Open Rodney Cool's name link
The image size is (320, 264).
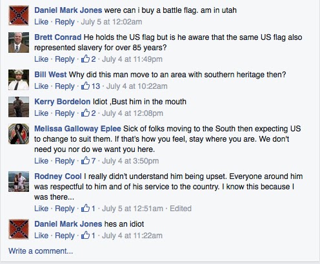click(58, 176)
